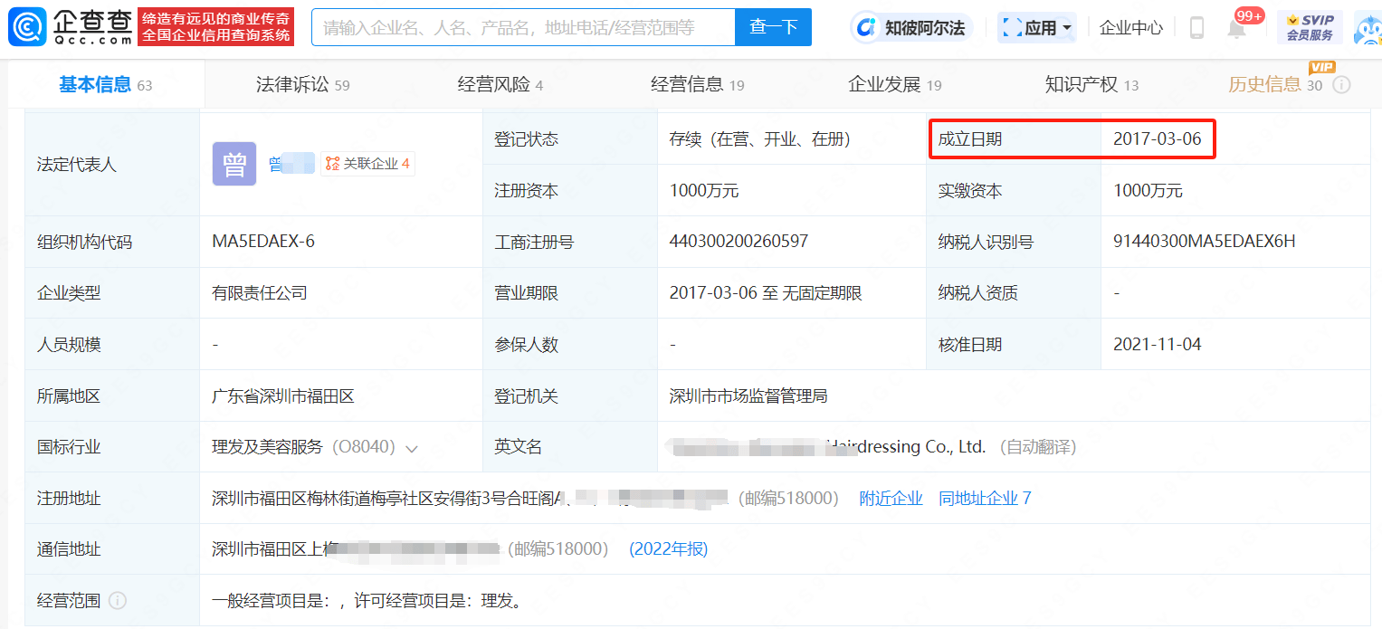This screenshot has height=629, width=1382.
Task: Click the 实缴资本 1000万元 value
Action: coord(1148,190)
